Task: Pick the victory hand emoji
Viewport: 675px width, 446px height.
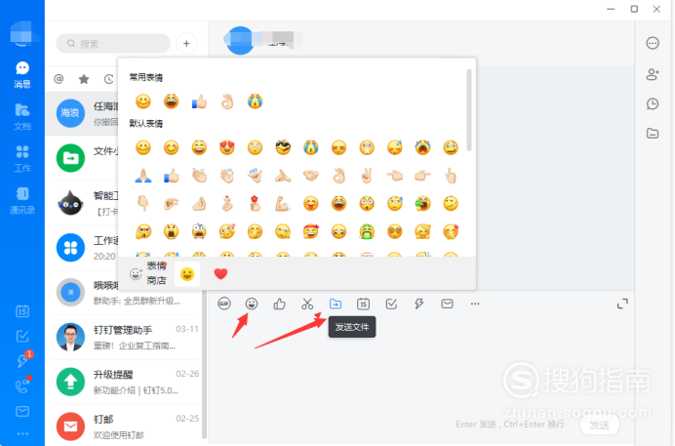Action: click(367, 176)
